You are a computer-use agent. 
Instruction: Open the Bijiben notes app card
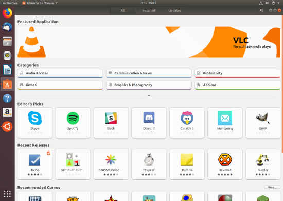(187, 164)
